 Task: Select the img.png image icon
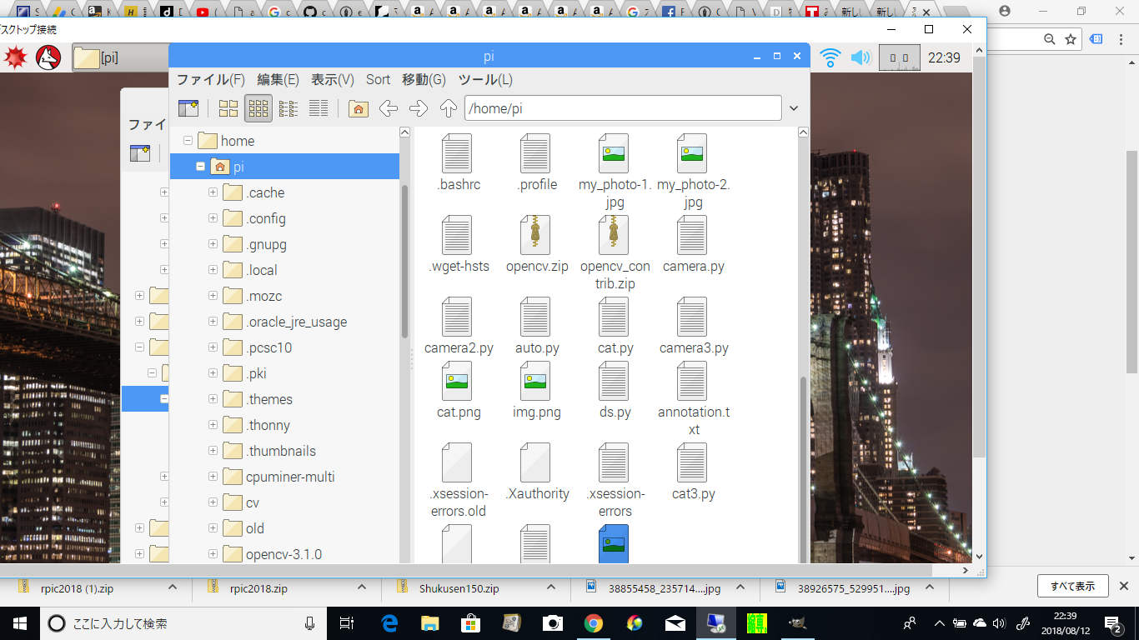click(x=535, y=382)
